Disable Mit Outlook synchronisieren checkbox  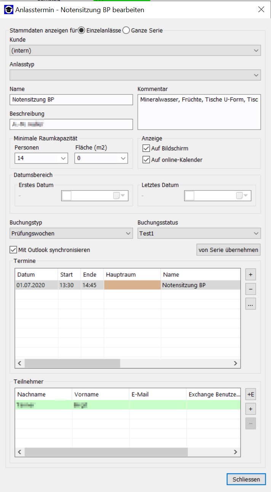[x=13, y=250]
